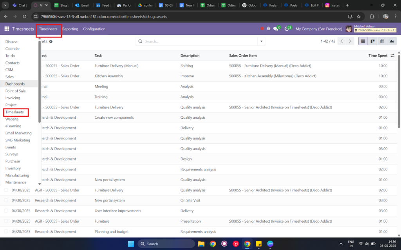Click the browser back arrow
Screen dimensions: 401x250
point(6,16)
